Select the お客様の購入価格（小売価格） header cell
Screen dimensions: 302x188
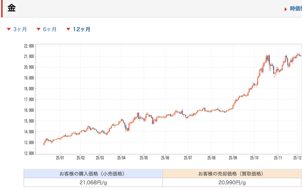coord(93,174)
